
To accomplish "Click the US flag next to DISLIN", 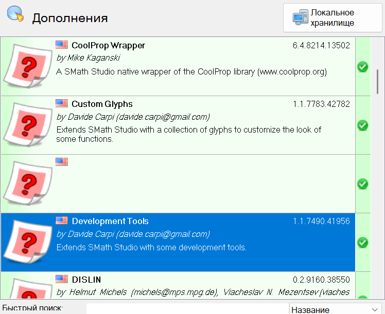I will coord(62,280).
